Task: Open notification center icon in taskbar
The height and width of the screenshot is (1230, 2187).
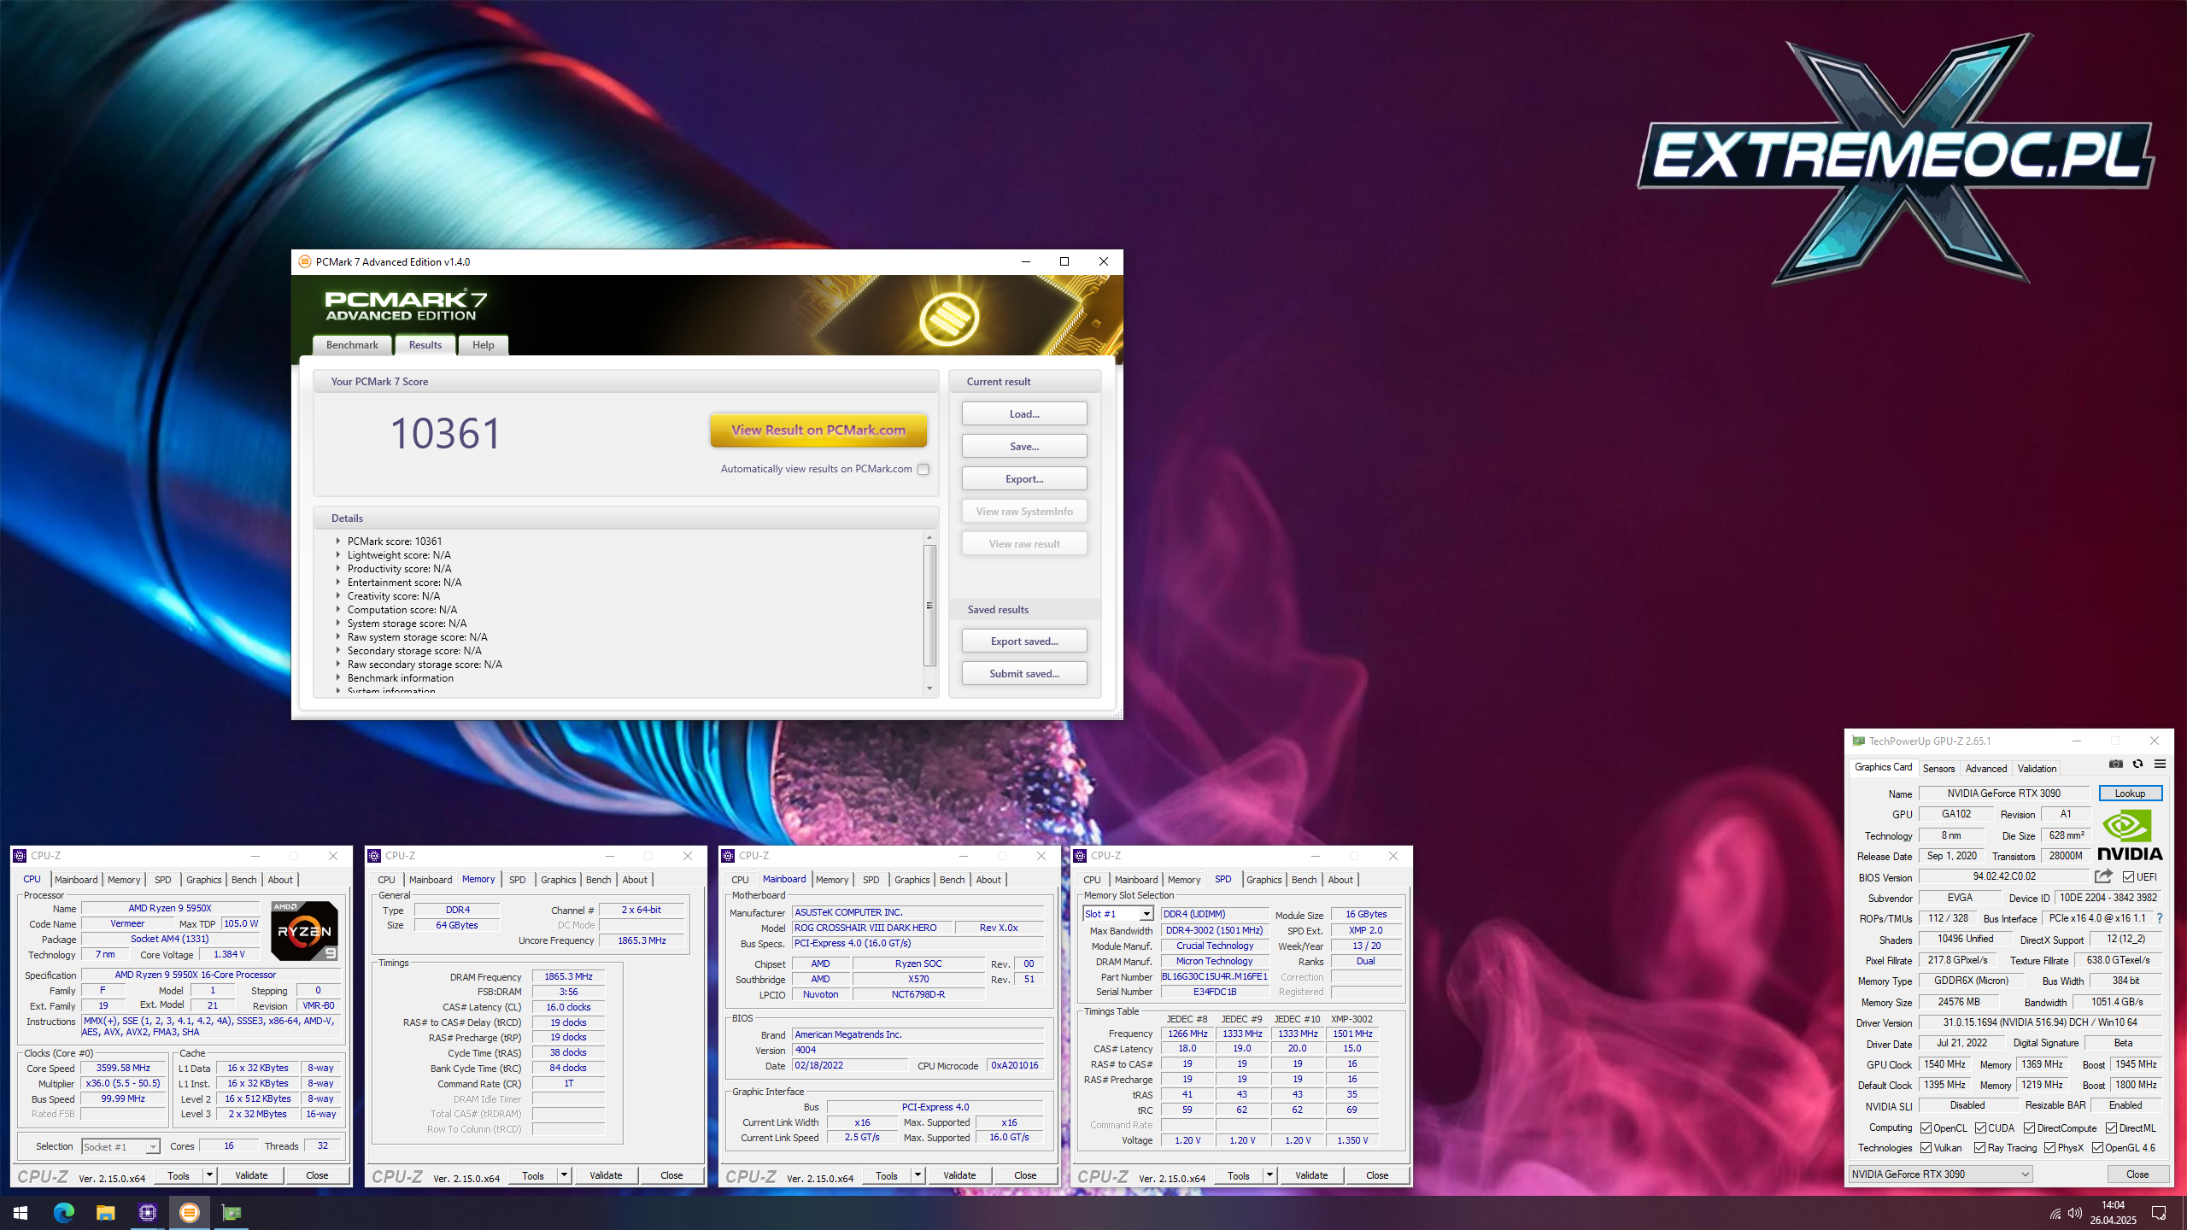Action: pos(2159,1213)
